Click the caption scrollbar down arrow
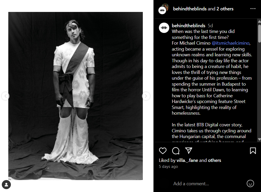The image size is (261, 192). click(x=259, y=139)
